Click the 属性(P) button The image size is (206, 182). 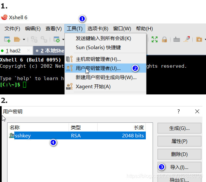[x=179, y=141]
